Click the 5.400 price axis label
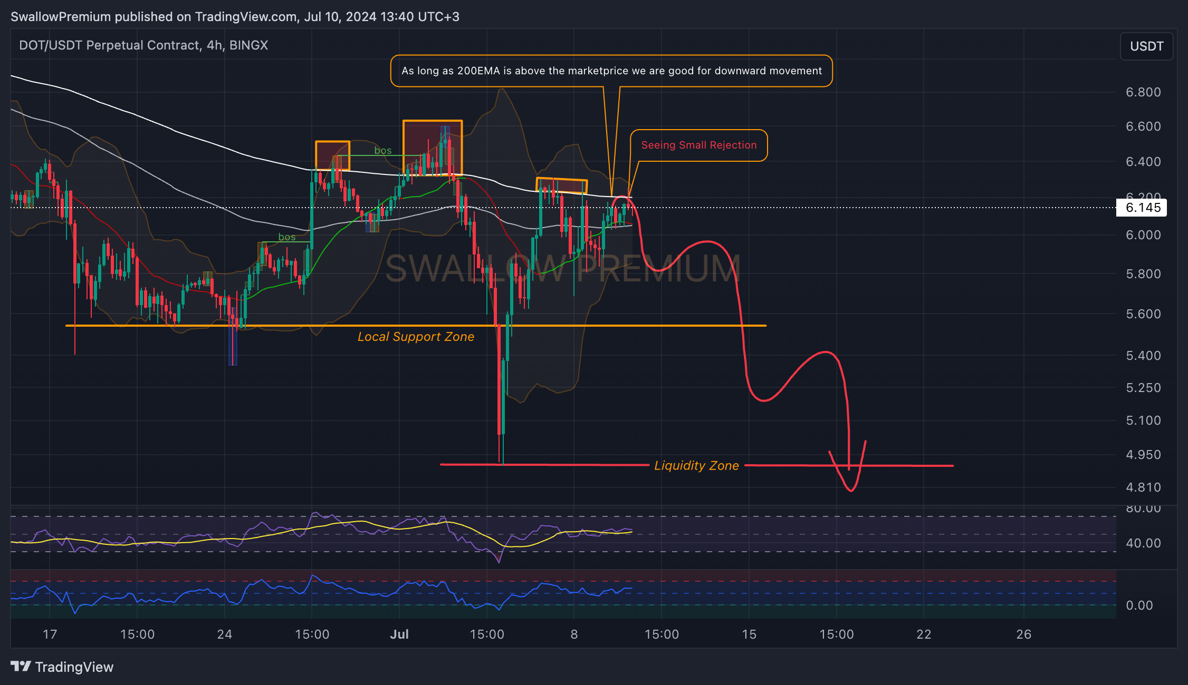1188x685 pixels. click(x=1143, y=356)
